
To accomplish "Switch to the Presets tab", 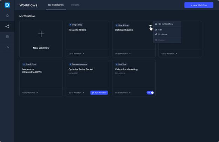I will pyautogui.click(x=75, y=5).
